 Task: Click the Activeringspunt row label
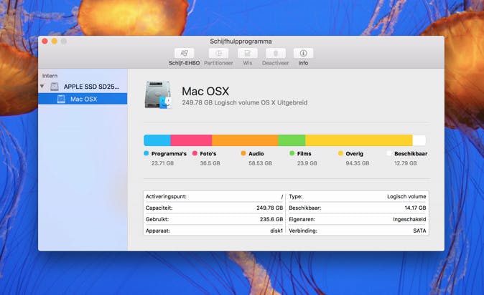(x=166, y=196)
